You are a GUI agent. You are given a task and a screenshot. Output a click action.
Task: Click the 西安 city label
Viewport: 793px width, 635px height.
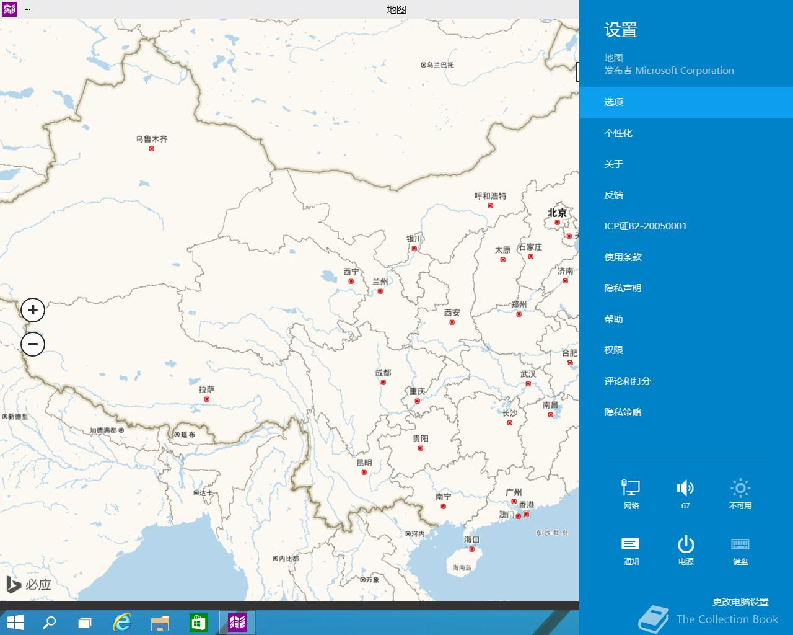tap(452, 313)
